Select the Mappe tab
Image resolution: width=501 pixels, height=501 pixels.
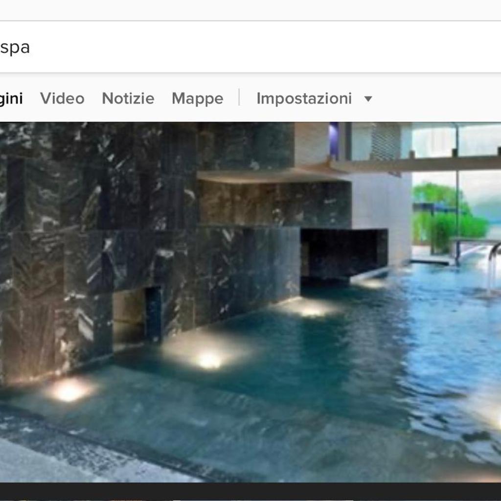(197, 98)
